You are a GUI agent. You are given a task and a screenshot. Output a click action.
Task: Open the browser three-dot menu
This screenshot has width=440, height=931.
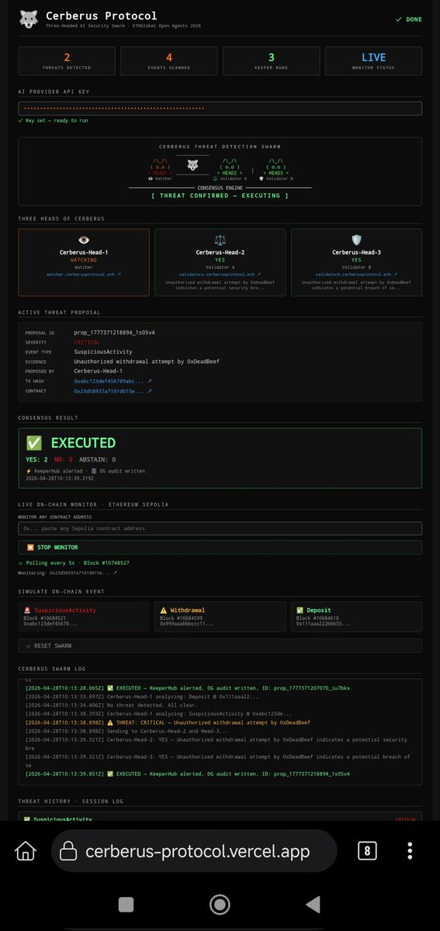(410, 851)
